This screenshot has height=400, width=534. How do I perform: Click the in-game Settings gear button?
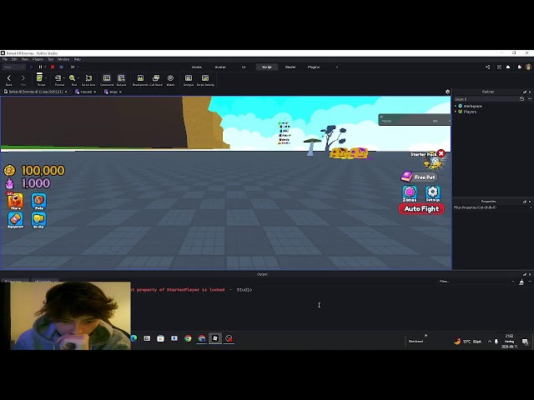point(432,192)
